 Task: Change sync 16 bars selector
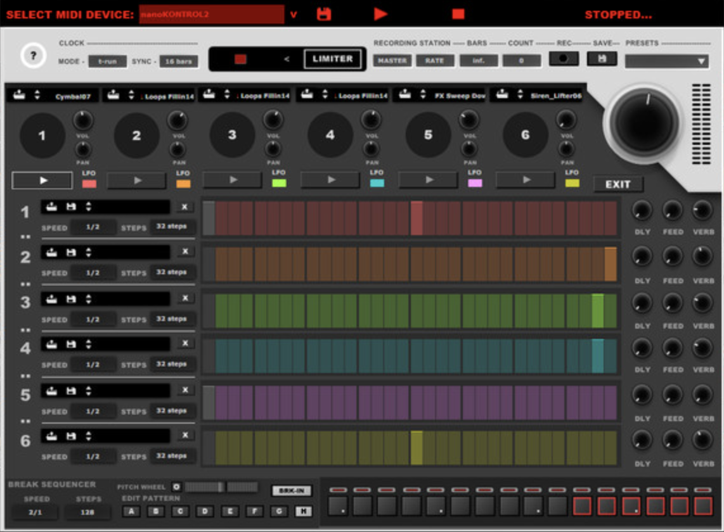click(179, 61)
